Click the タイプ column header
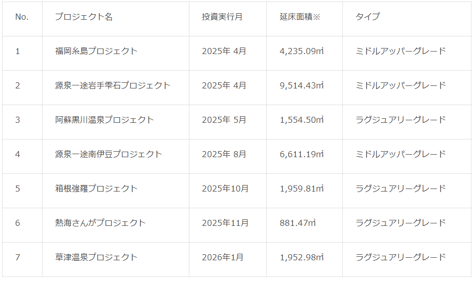The image size is (474, 281). click(368, 17)
